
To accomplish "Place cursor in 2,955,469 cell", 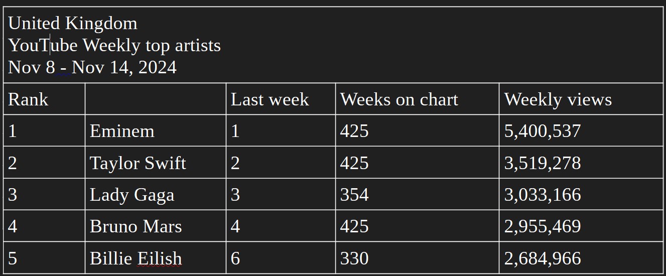I will click(581, 226).
